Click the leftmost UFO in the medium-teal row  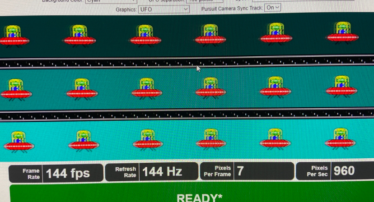click(16, 90)
